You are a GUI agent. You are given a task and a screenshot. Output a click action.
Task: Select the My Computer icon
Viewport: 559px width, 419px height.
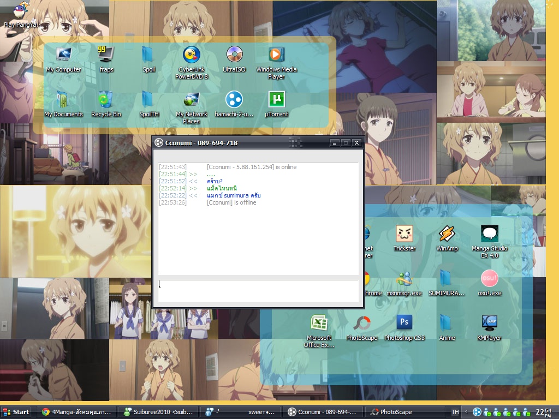(x=63, y=59)
